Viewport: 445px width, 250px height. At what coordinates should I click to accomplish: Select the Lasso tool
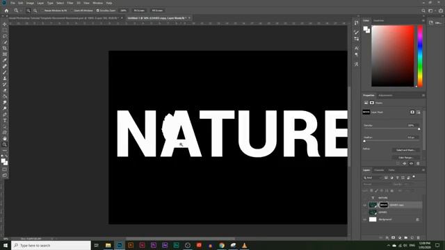[5, 36]
